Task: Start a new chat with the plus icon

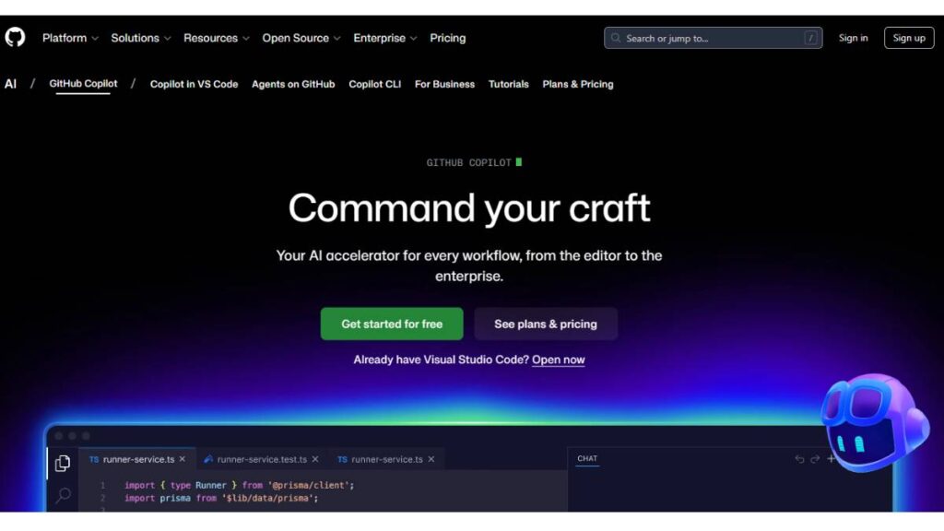Action: [x=832, y=458]
